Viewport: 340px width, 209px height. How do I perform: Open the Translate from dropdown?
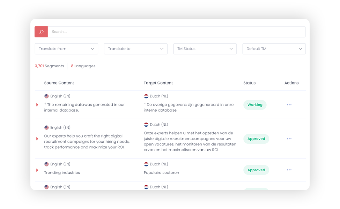coord(66,49)
